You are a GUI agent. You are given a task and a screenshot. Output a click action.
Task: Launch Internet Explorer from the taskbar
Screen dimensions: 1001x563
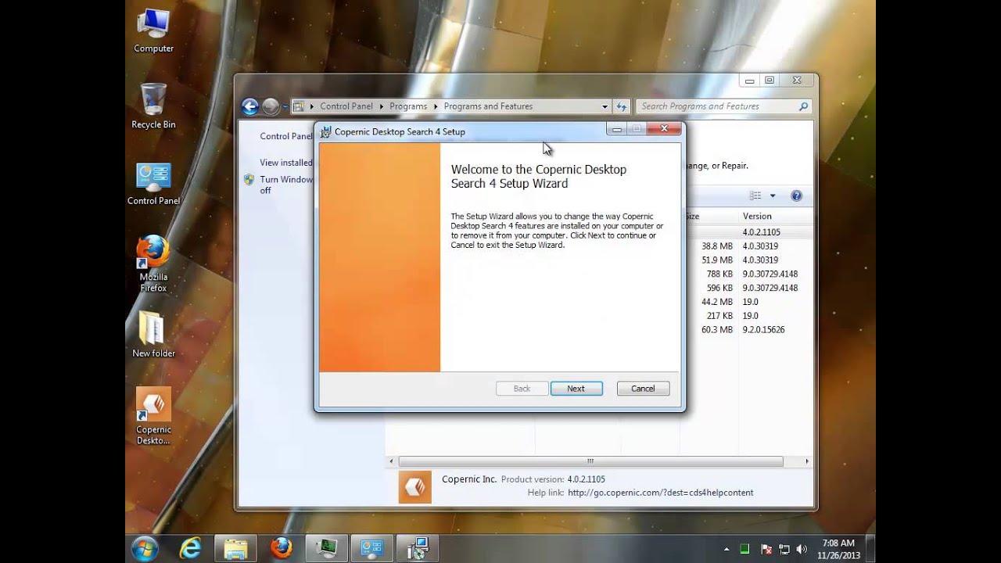190,548
